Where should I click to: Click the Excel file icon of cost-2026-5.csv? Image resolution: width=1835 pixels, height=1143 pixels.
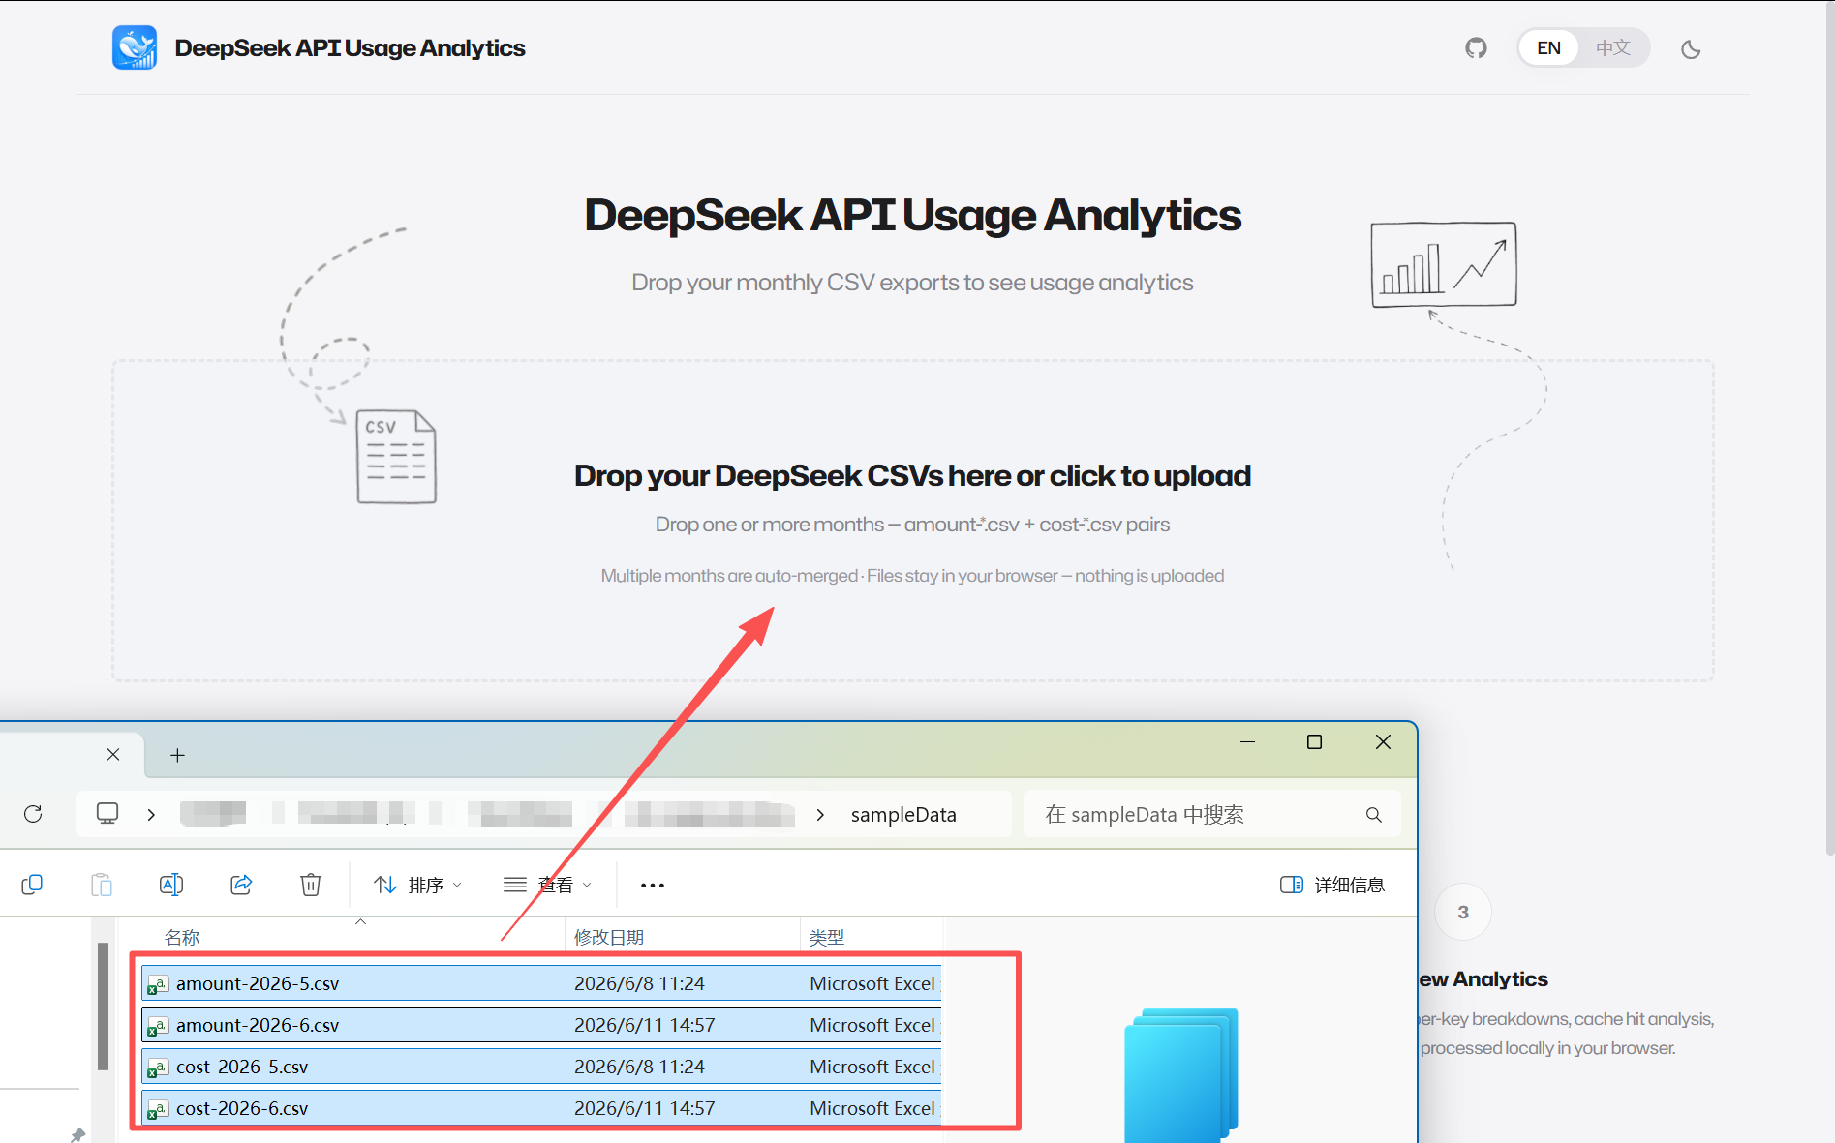158,1068
